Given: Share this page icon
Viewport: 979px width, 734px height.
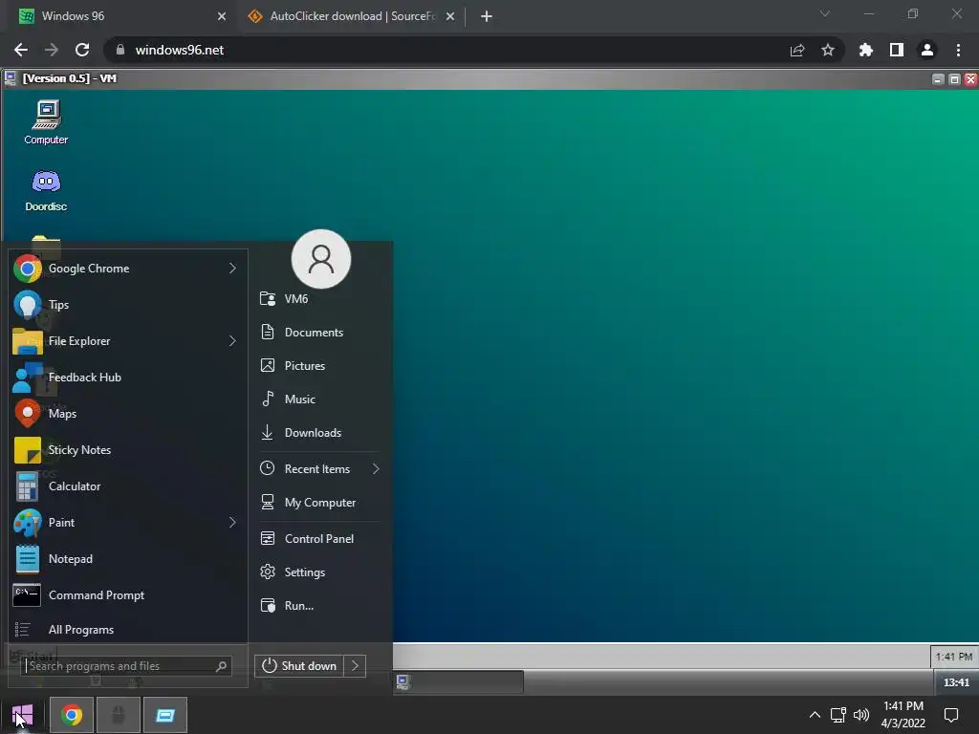Looking at the screenshot, I should pyautogui.click(x=797, y=50).
